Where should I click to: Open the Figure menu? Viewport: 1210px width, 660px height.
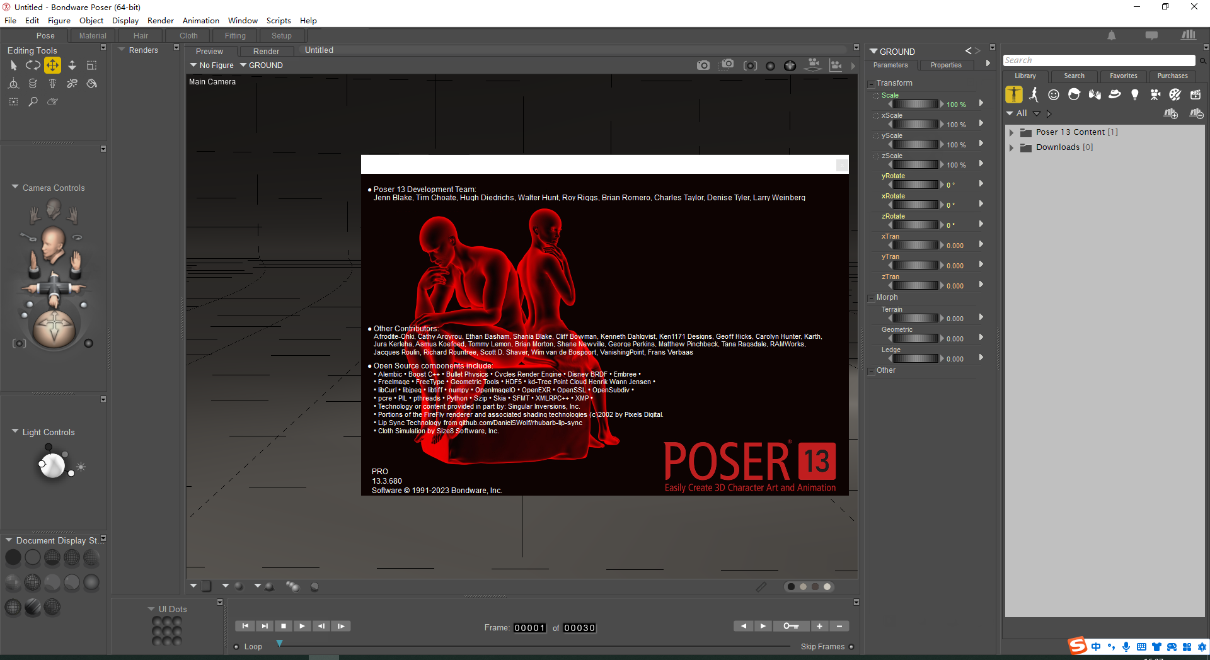point(59,20)
